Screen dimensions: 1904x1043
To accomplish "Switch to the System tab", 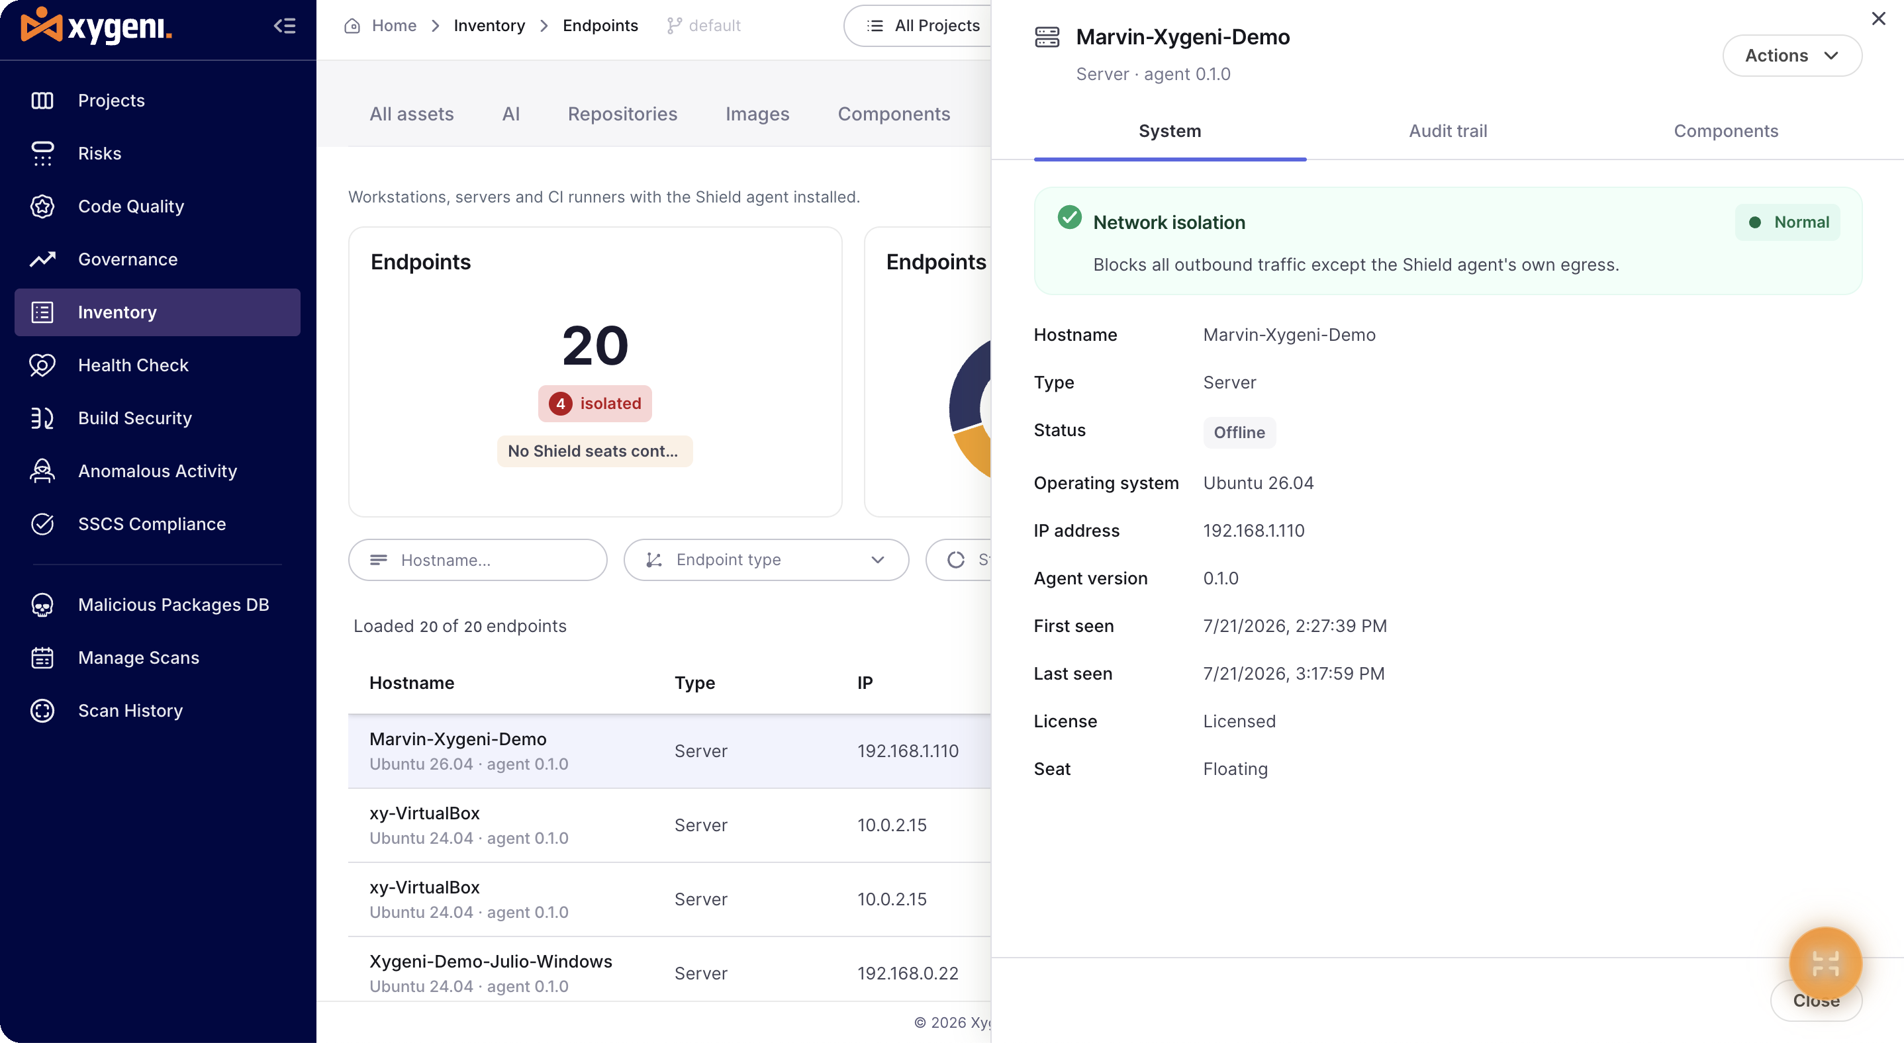I will coord(1170,132).
